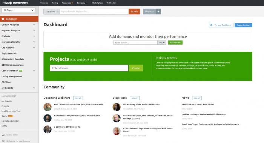
Task: Expand Keyword Analytics section
Action: pyautogui.click(x=34, y=30)
